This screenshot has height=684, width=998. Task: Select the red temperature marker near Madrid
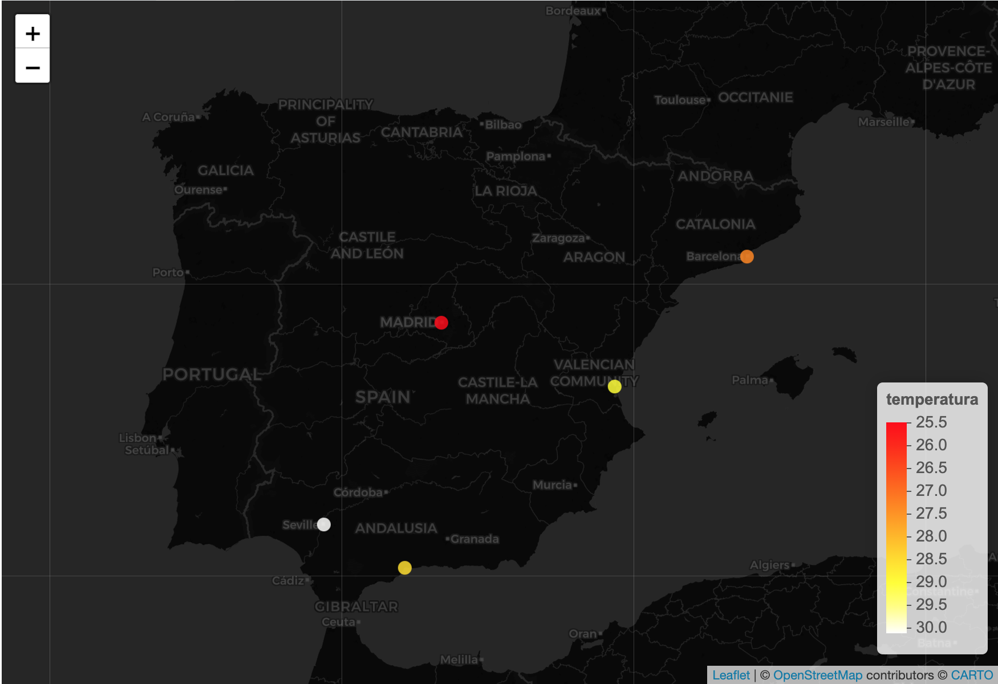tap(441, 323)
